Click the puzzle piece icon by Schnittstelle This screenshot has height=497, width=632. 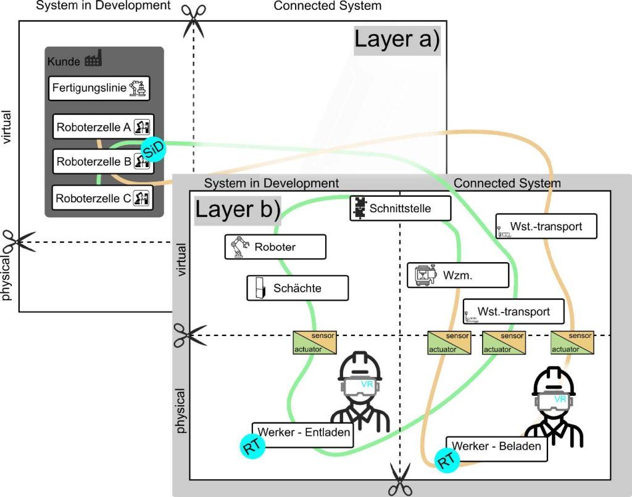(x=358, y=208)
